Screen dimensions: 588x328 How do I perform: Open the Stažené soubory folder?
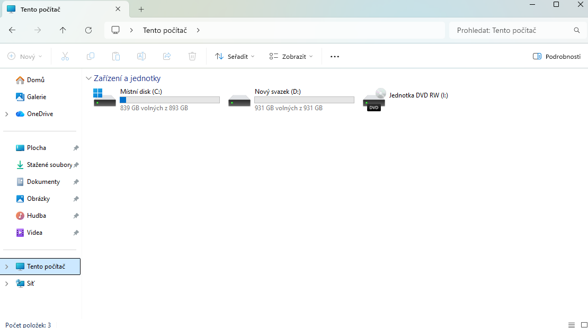(49, 165)
